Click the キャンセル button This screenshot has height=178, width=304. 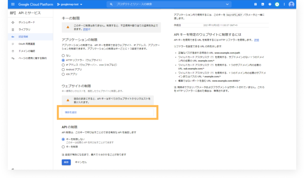[x=81, y=162]
